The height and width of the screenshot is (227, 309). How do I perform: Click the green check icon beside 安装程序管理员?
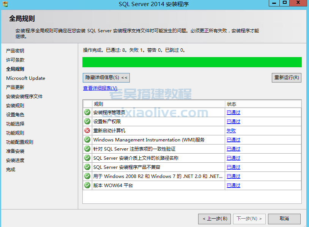pyautogui.click(x=87, y=112)
